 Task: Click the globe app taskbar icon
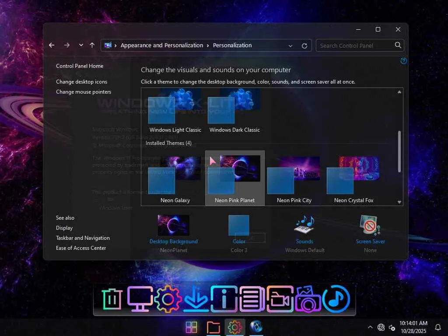click(256, 326)
